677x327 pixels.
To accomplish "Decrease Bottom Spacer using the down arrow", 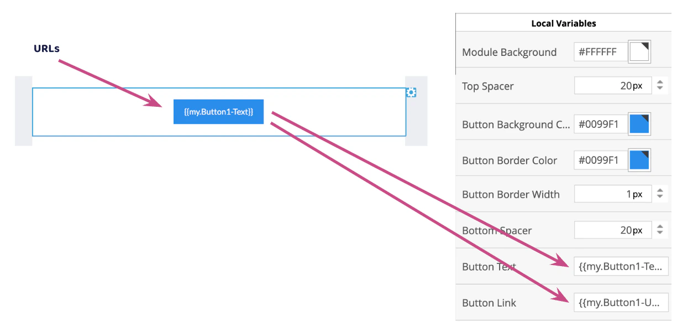I will point(660,232).
